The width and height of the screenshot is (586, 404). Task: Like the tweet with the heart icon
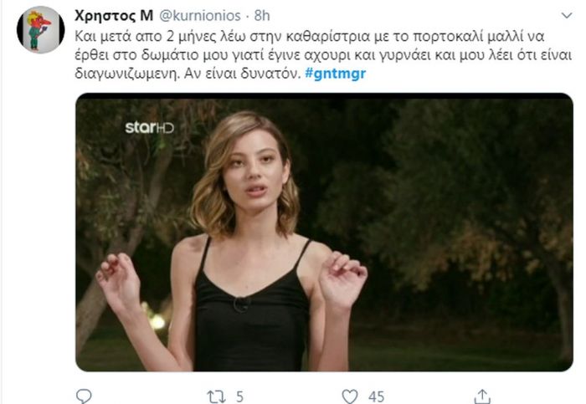click(x=350, y=396)
